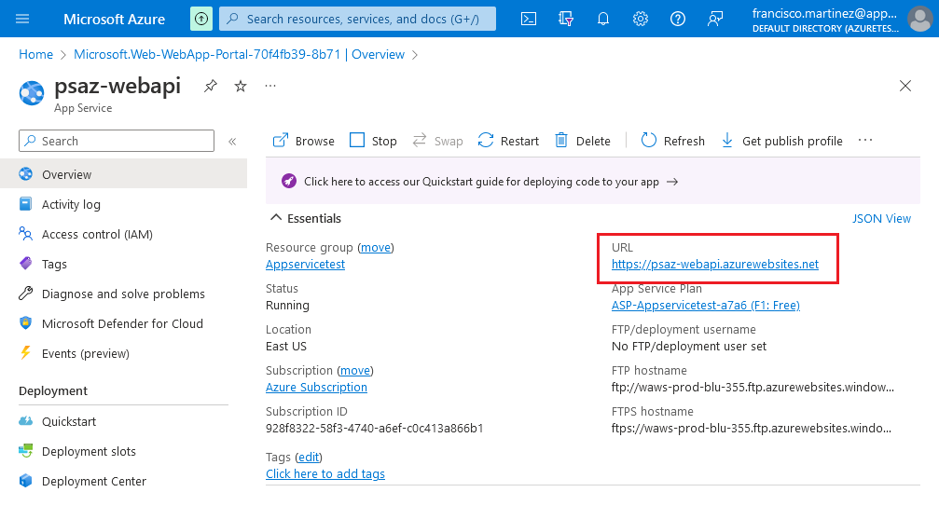This screenshot has height=506, width=939.
Task: Click move link next to Resource group
Action: (376, 248)
